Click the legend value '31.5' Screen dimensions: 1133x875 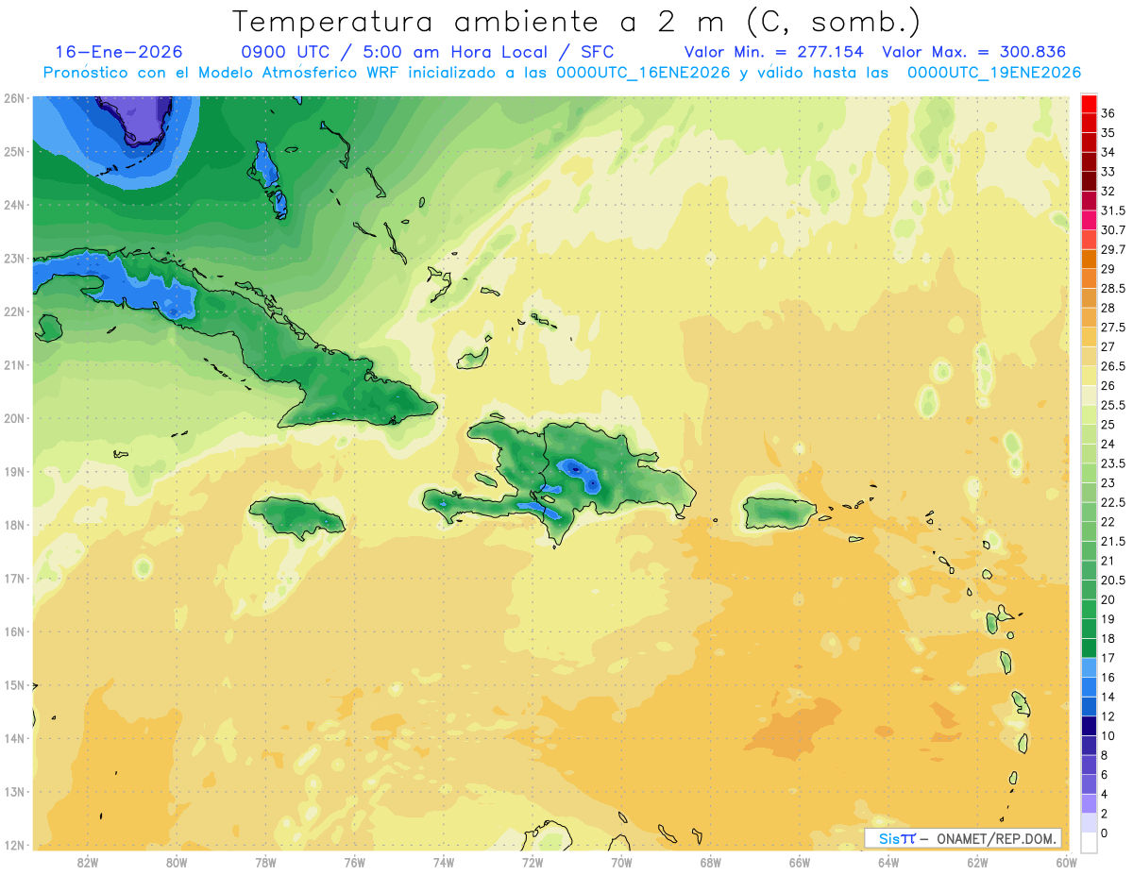tap(1113, 210)
